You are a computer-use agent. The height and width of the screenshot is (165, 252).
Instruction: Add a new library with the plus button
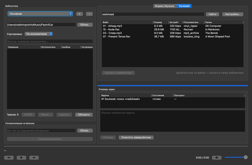pyautogui.click(x=79, y=14)
